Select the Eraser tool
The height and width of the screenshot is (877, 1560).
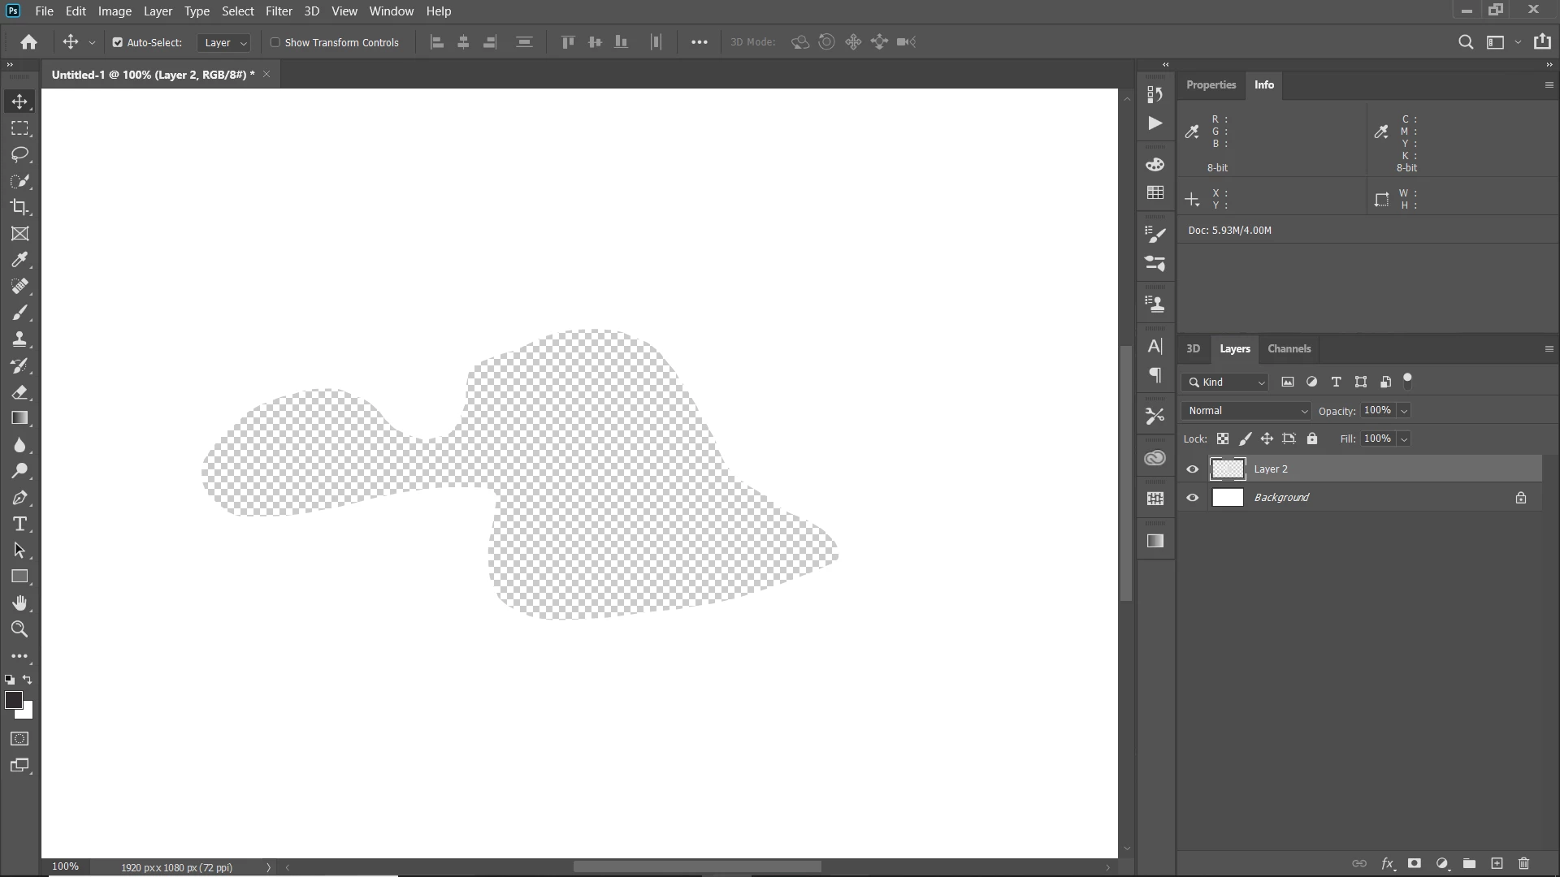point(19,392)
